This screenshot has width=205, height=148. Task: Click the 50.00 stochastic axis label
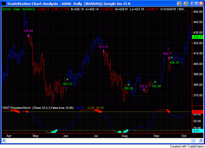[x=197, y=121]
